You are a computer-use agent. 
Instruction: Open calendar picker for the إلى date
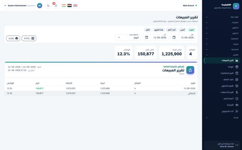[x=146, y=37]
